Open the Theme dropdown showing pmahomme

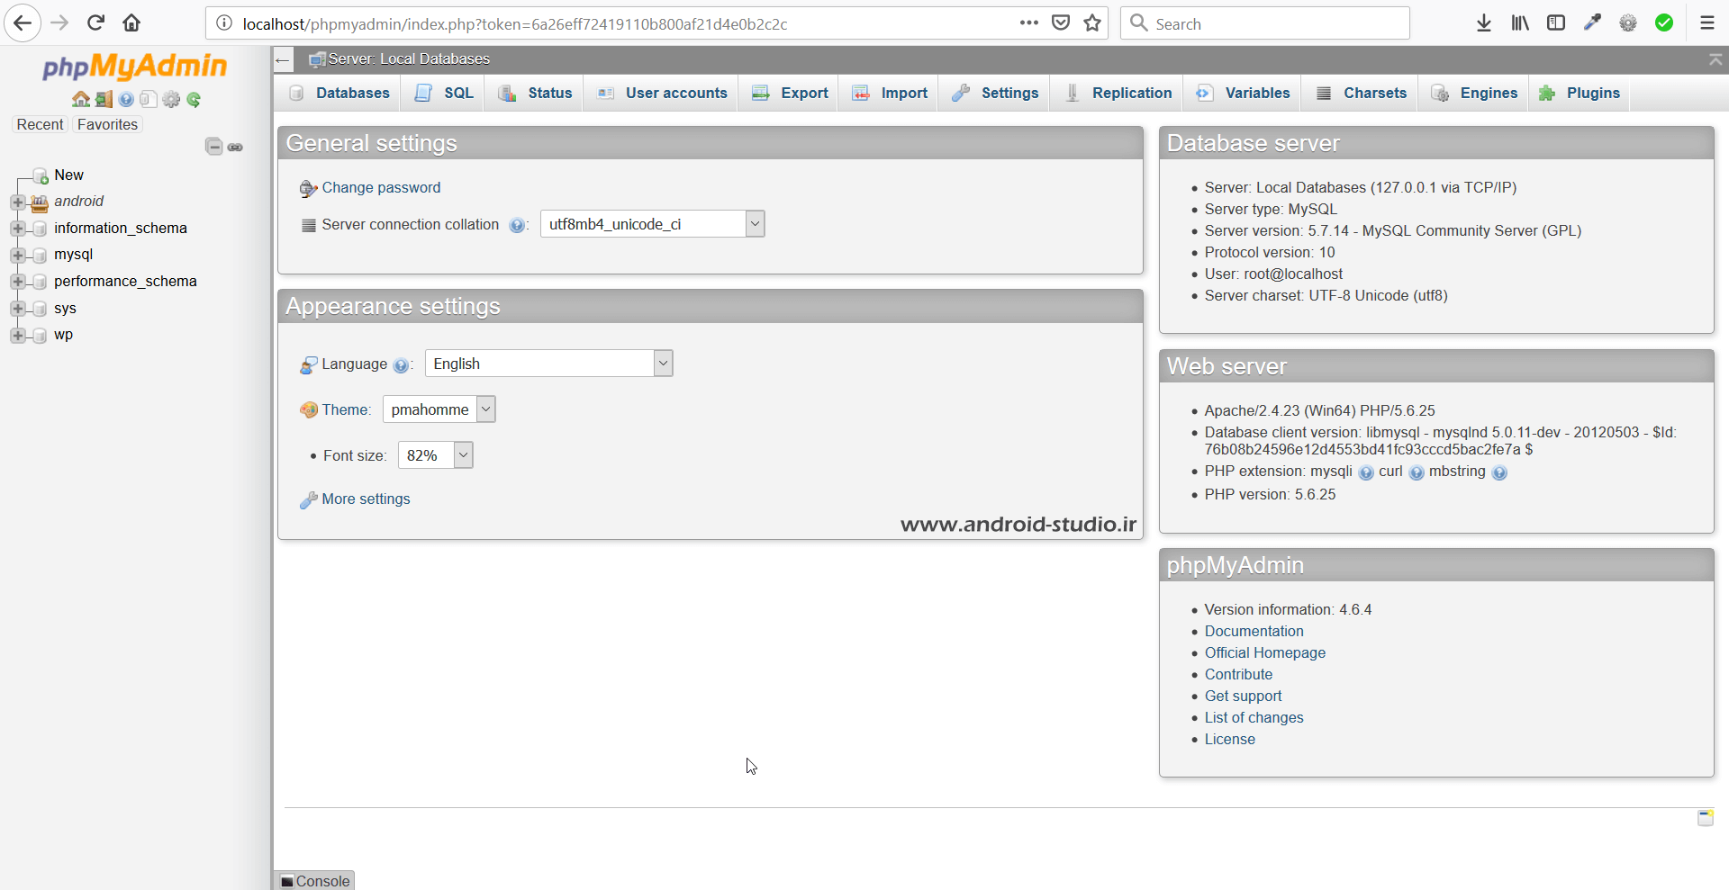439,409
